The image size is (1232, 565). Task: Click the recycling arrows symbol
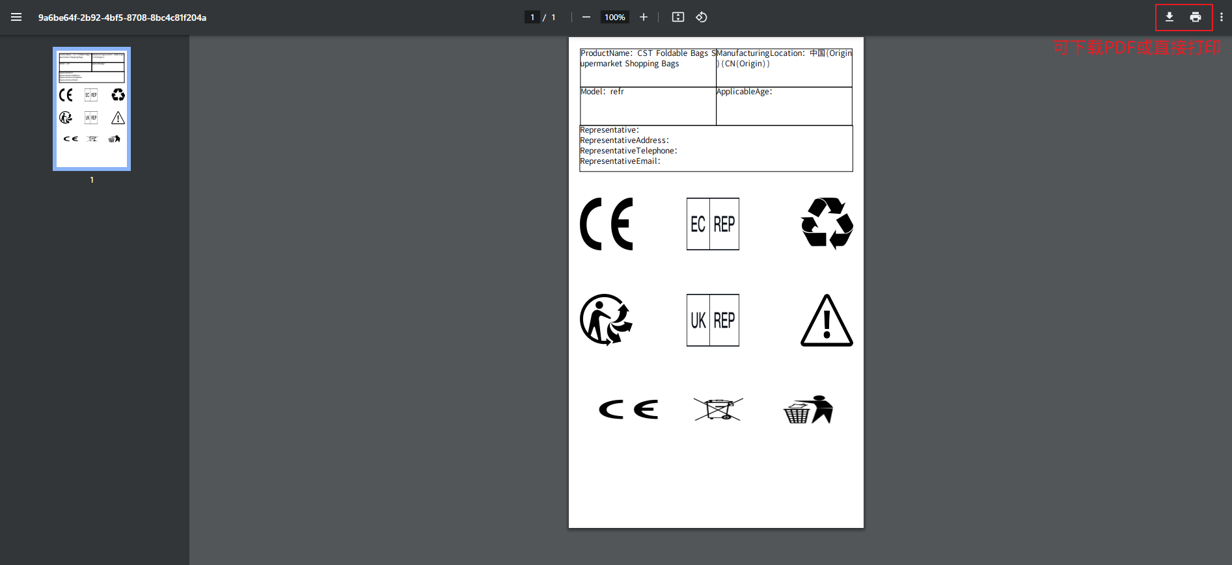click(827, 224)
